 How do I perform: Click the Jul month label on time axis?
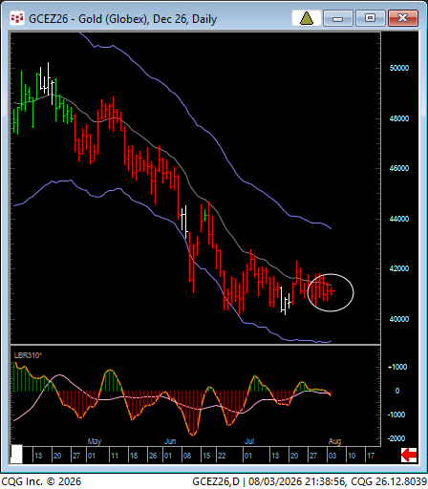tap(249, 441)
